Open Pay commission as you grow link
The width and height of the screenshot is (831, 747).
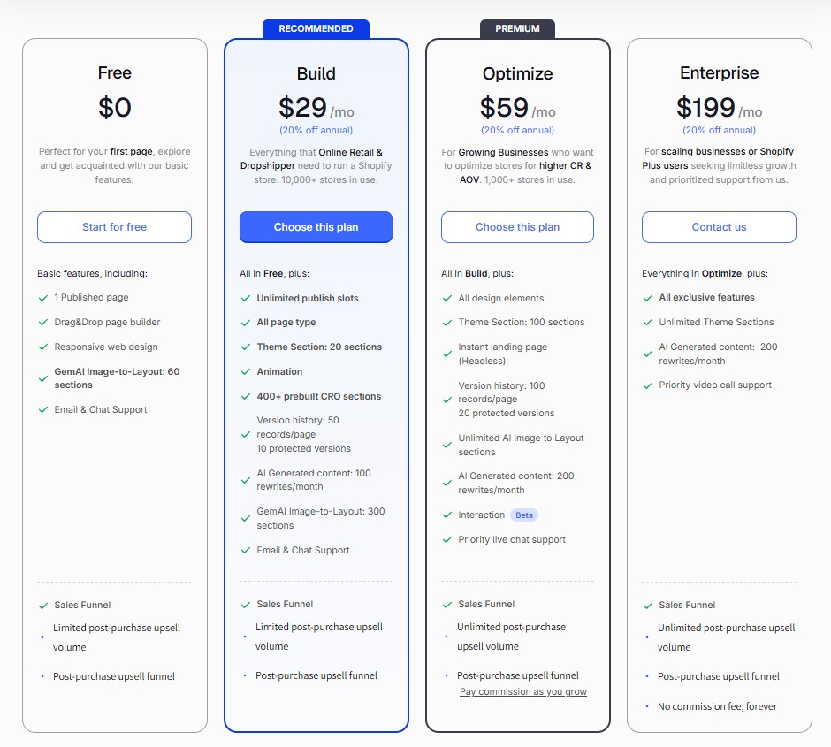(523, 691)
